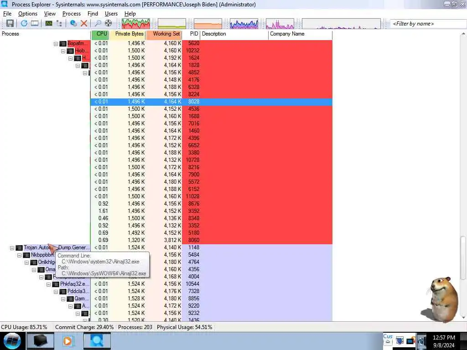This screenshot has height=350, width=467.
Task: Select the row with PID 8060
Action: coord(212,240)
